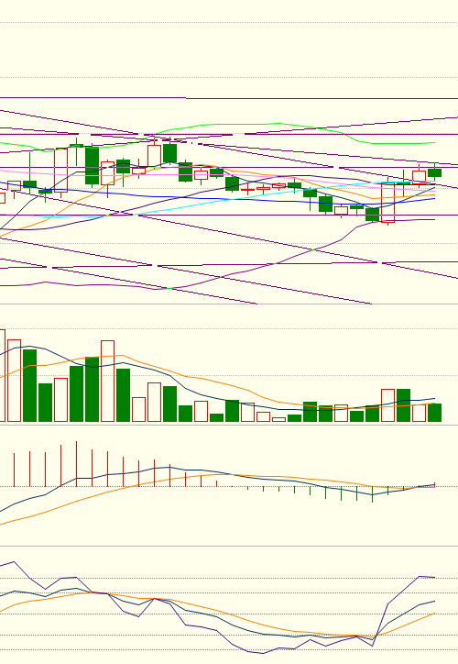This screenshot has width=458, height=664.
Task: Select the last green candlestick on price chart
Action: [x=435, y=172]
